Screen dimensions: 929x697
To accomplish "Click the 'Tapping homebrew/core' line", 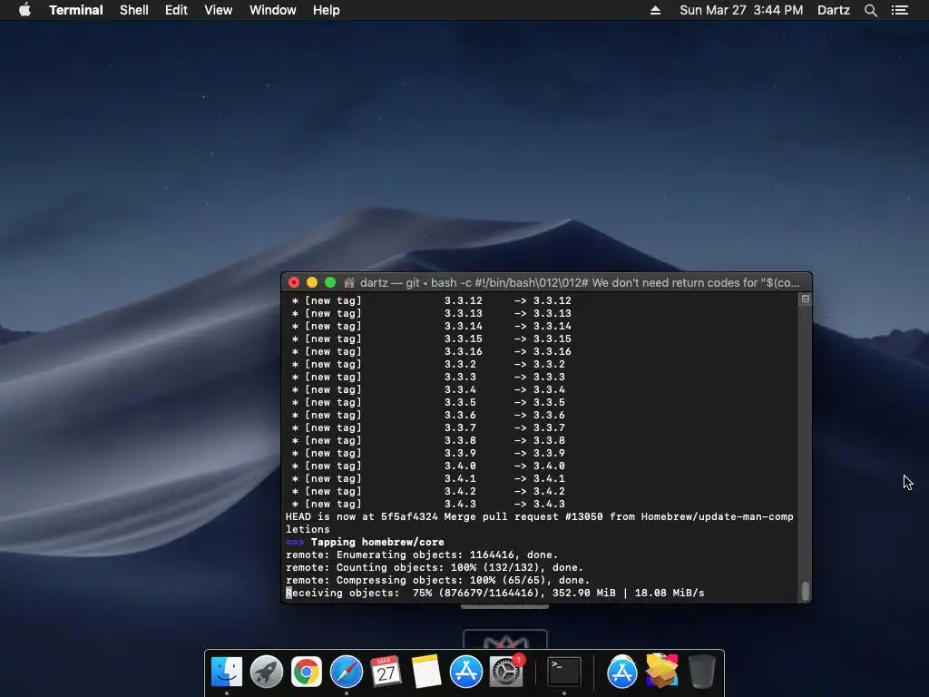I will [377, 542].
